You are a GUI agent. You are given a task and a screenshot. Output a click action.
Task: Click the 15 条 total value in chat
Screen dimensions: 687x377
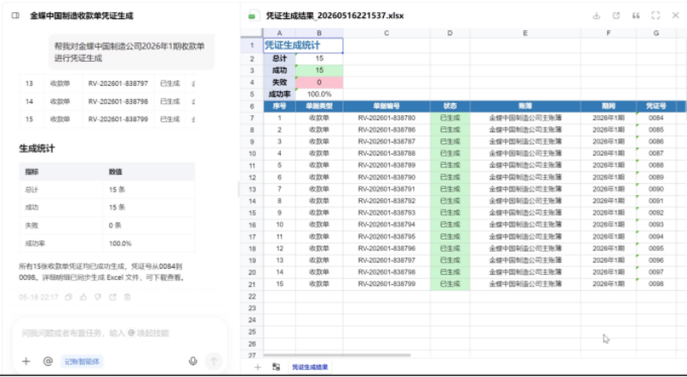tap(117, 190)
